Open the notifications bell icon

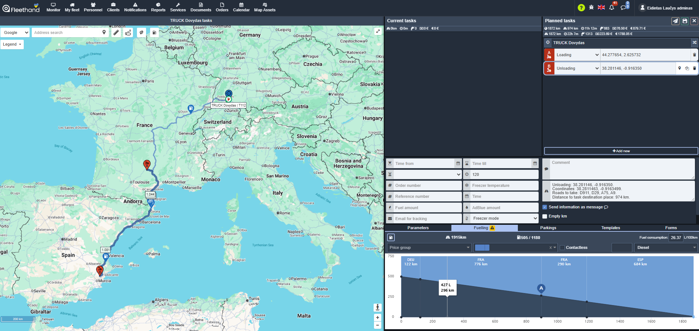click(612, 8)
